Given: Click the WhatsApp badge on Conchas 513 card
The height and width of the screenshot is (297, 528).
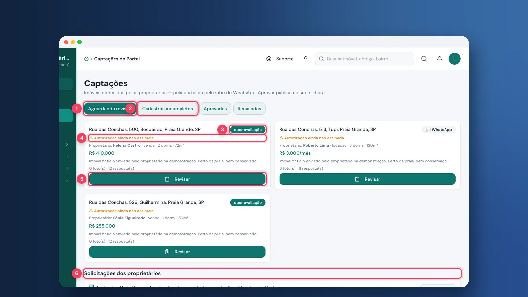Looking at the screenshot, I should point(439,130).
